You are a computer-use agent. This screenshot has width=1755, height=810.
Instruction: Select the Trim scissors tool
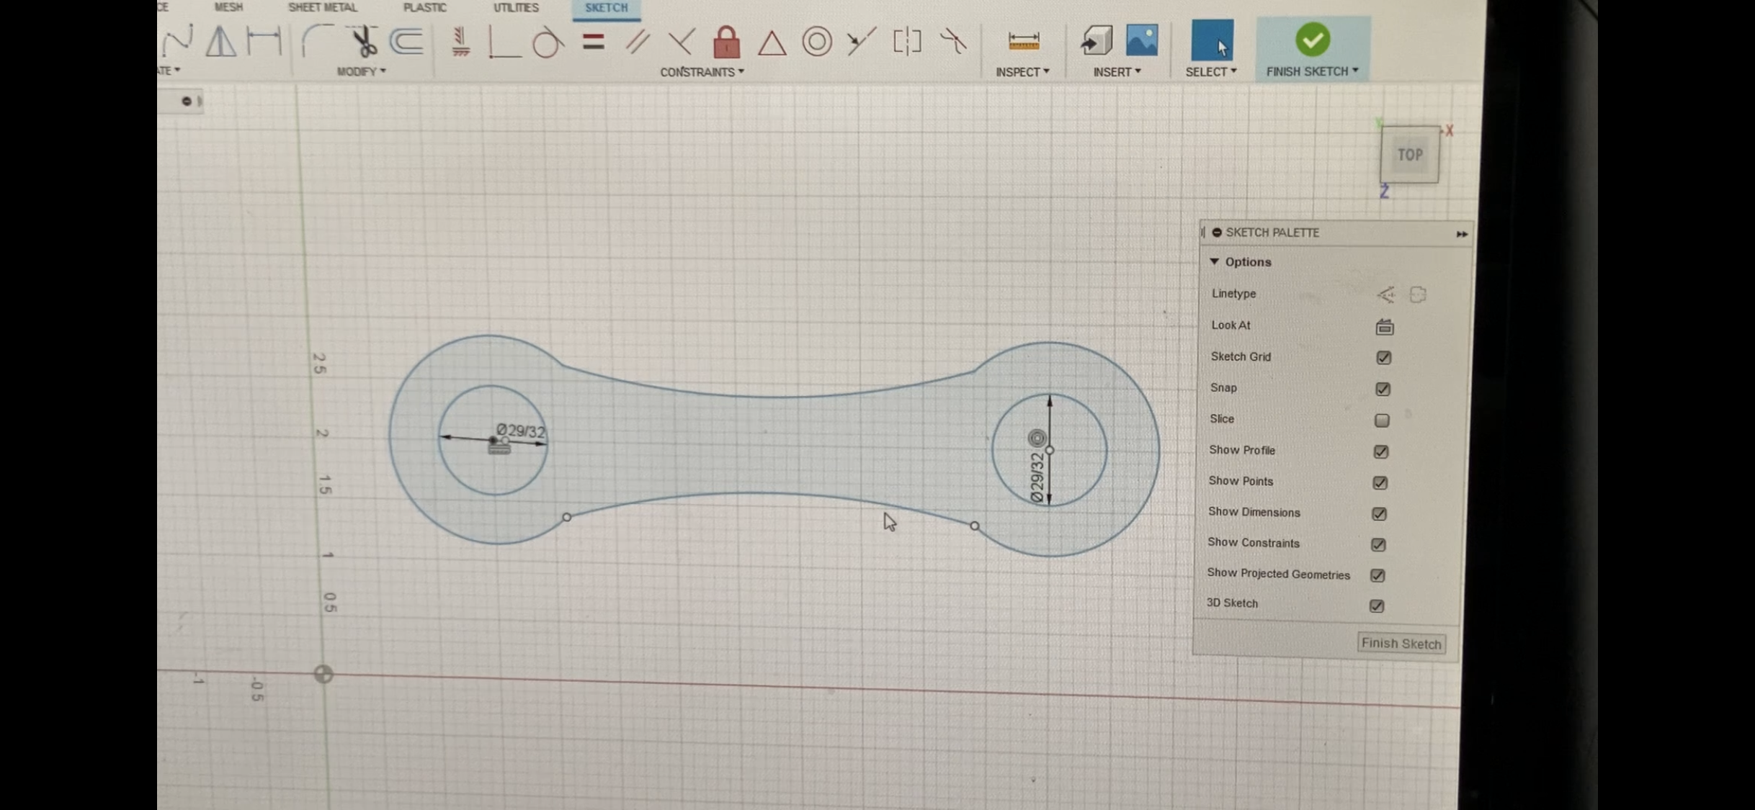click(x=365, y=42)
